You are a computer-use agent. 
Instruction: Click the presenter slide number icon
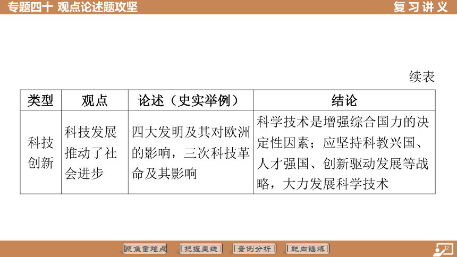tap(443, 250)
